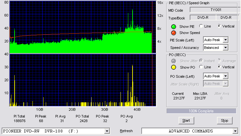Toggle the red Show Speed indicator
The image size is (241, 136).
click(173, 33)
